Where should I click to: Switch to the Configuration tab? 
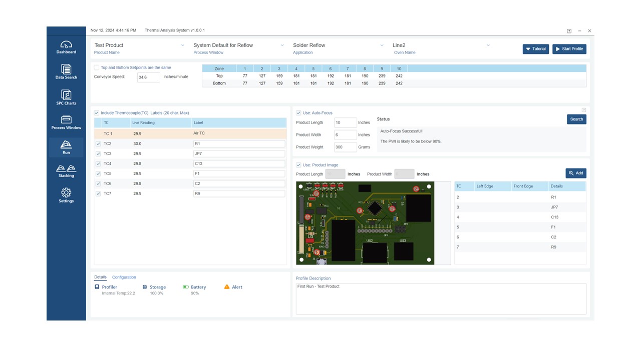124,277
